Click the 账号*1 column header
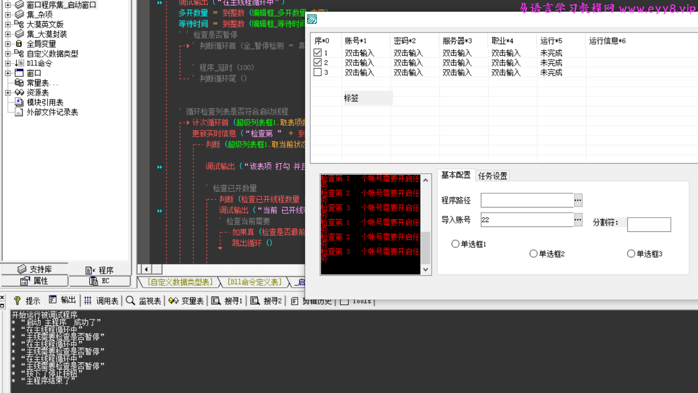 point(366,40)
